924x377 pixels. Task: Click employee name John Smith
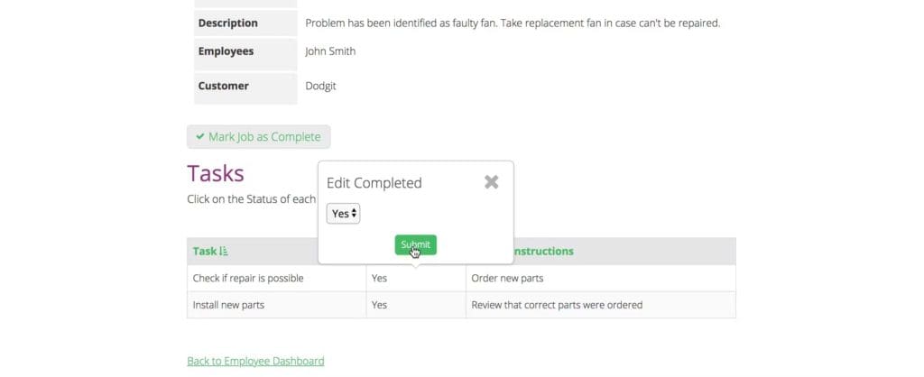click(330, 51)
